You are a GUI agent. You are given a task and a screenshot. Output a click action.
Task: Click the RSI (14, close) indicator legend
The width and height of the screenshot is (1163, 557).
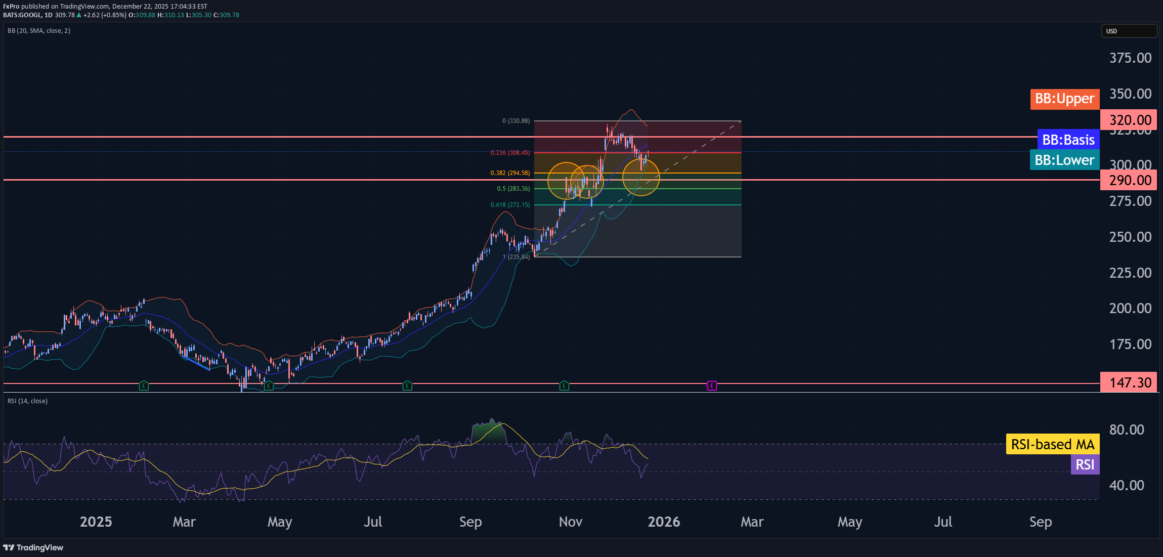pos(28,401)
